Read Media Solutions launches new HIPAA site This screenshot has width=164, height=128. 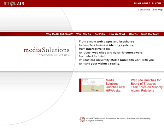115,85
